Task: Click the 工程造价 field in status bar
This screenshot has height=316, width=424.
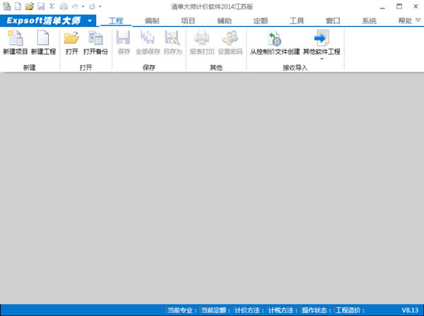Action: point(350,310)
